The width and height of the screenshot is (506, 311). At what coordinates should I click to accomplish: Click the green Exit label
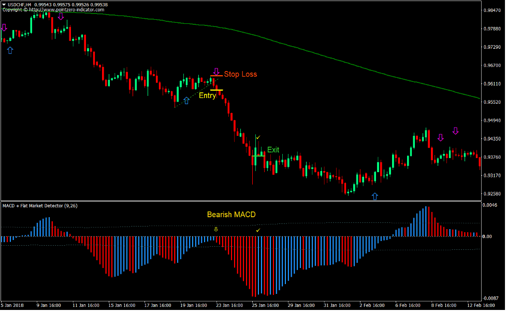[x=273, y=150]
